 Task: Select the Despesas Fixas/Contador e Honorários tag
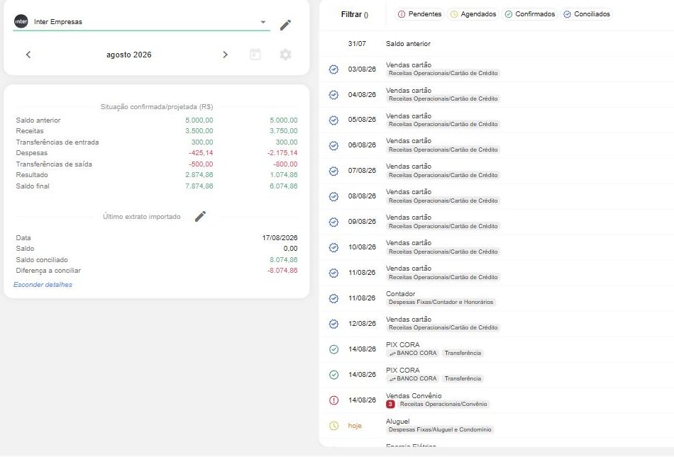coord(441,302)
